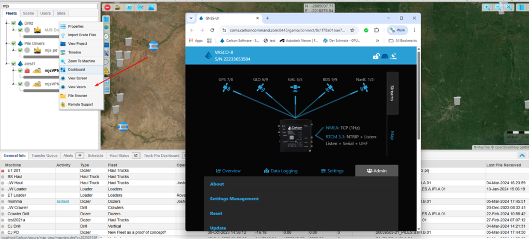Click the GPS 7/8 satellite icon
The image size is (529, 239).
226,88
